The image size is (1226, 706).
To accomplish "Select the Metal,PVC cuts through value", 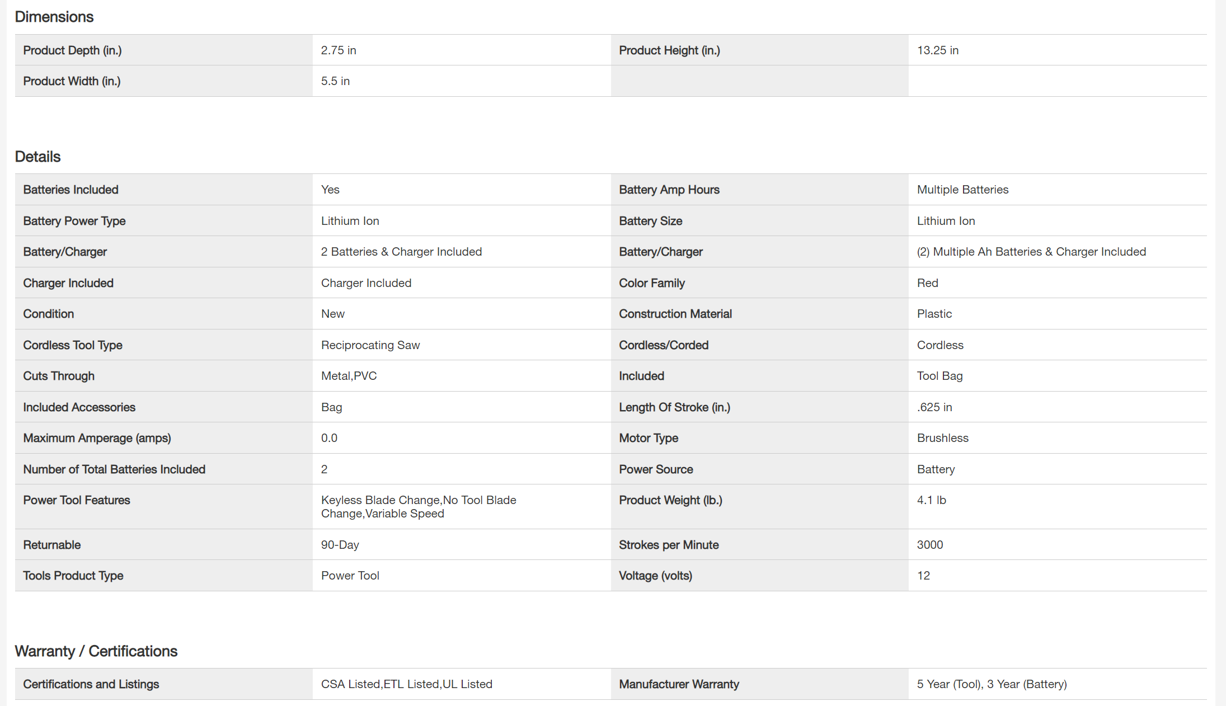I will click(x=349, y=376).
